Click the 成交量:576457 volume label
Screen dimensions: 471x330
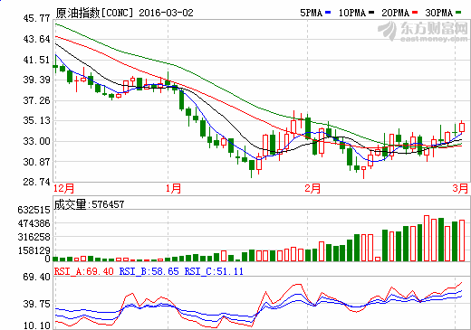(89, 204)
